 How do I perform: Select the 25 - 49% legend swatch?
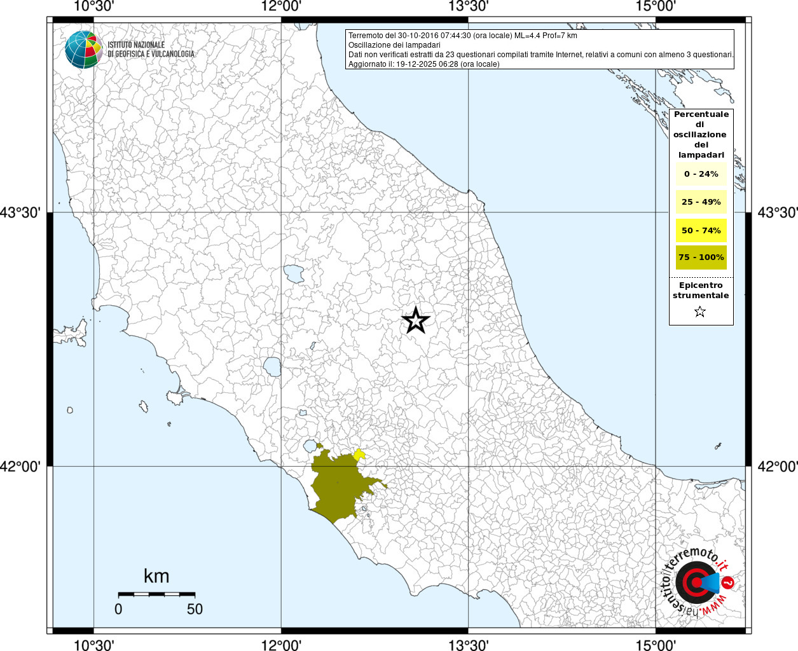tap(701, 202)
